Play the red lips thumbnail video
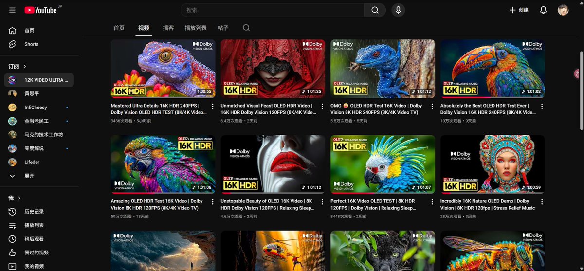 pyautogui.click(x=273, y=164)
